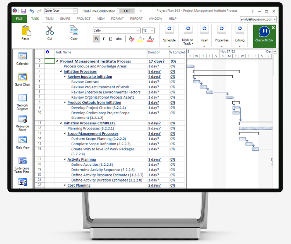
Task: Click the Redo arrow icon
Action: pyautogui.click(x=39, y=11)
